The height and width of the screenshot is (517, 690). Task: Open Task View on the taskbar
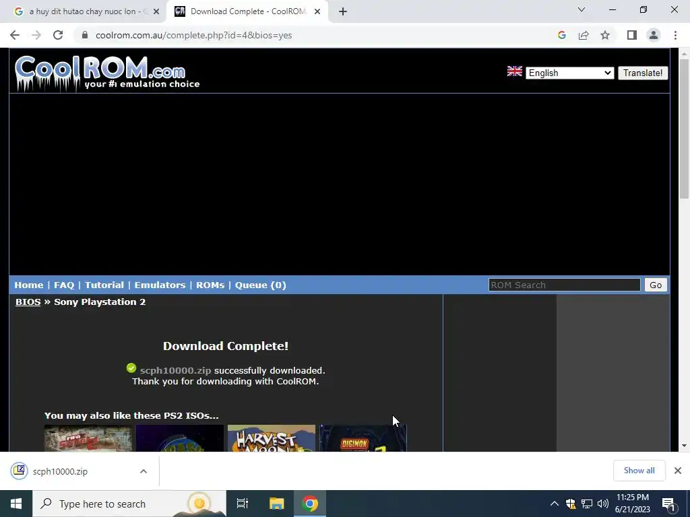[x=243, y=504]
